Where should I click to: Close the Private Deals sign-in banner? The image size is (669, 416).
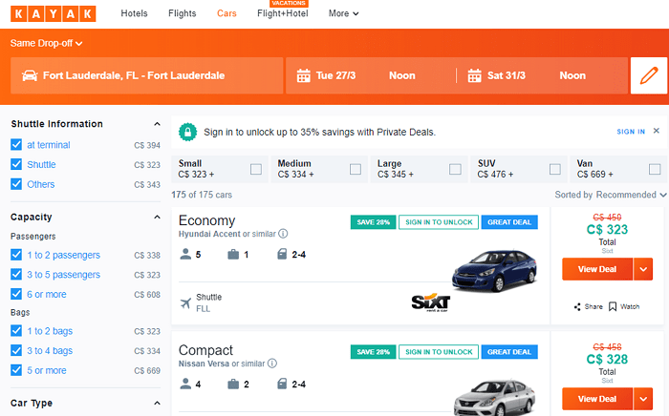pos(657,131)
